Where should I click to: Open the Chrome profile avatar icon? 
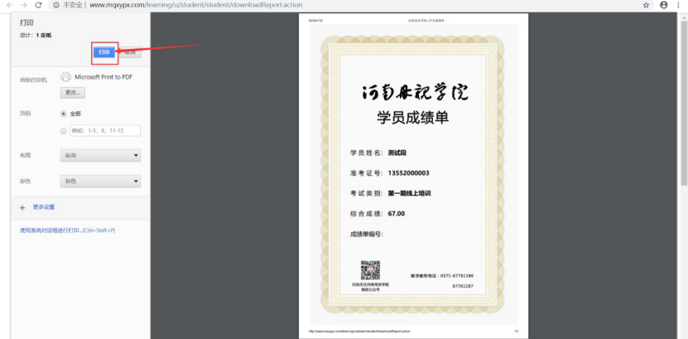664,5
